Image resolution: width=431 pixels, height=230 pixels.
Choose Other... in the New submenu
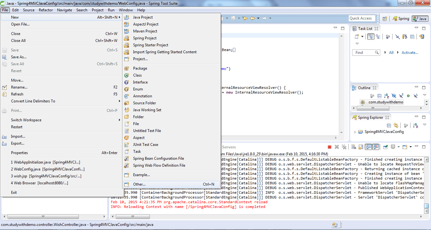172,184
